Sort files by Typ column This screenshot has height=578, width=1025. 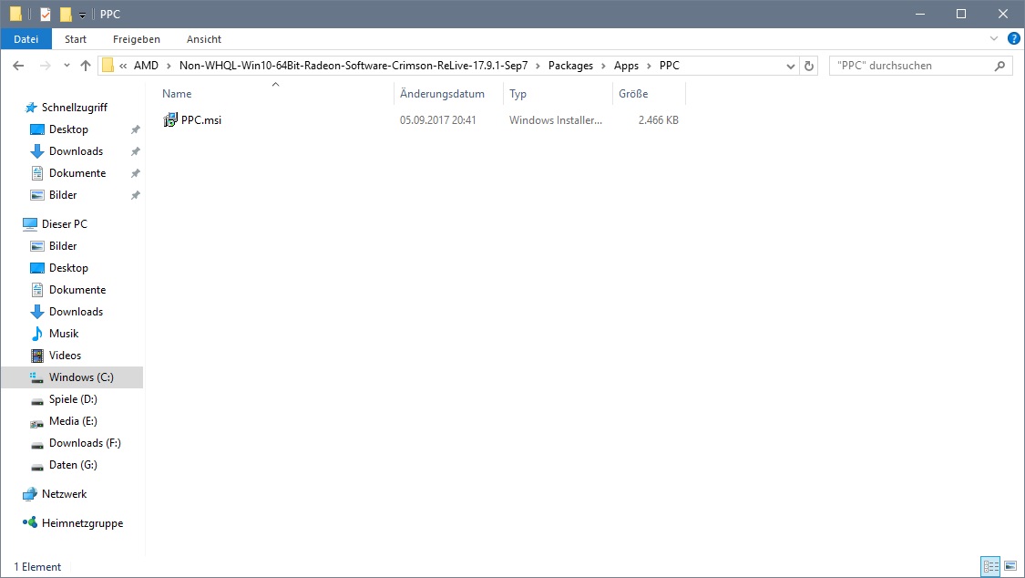[x=518, y=94]
